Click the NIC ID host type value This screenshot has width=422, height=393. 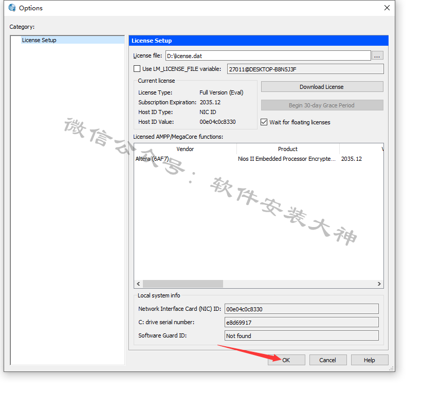208,112
